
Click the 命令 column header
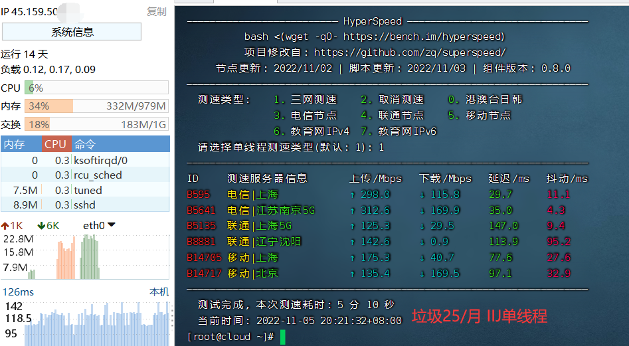[85, 144]
